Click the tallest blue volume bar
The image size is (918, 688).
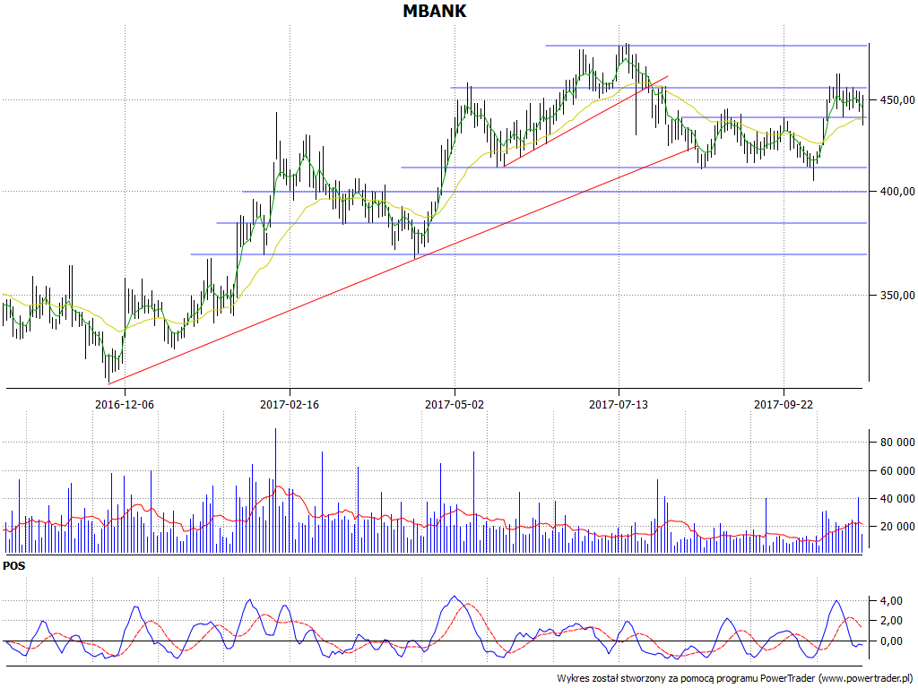(x=275, y=491)
